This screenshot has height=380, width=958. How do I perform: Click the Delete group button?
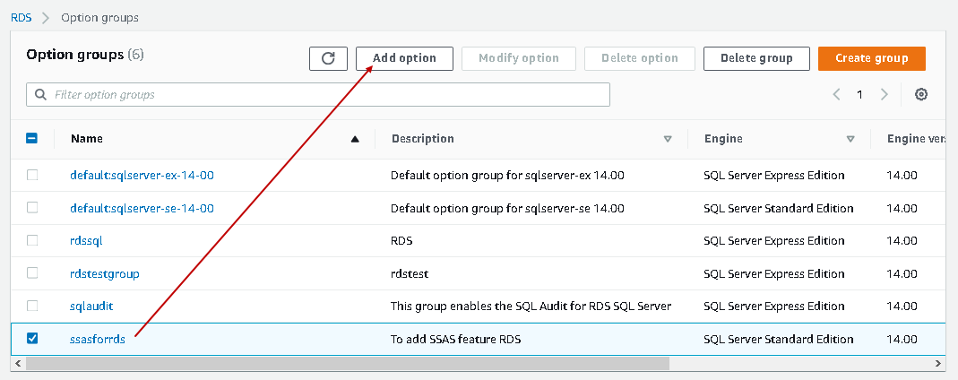click(756, 58)
